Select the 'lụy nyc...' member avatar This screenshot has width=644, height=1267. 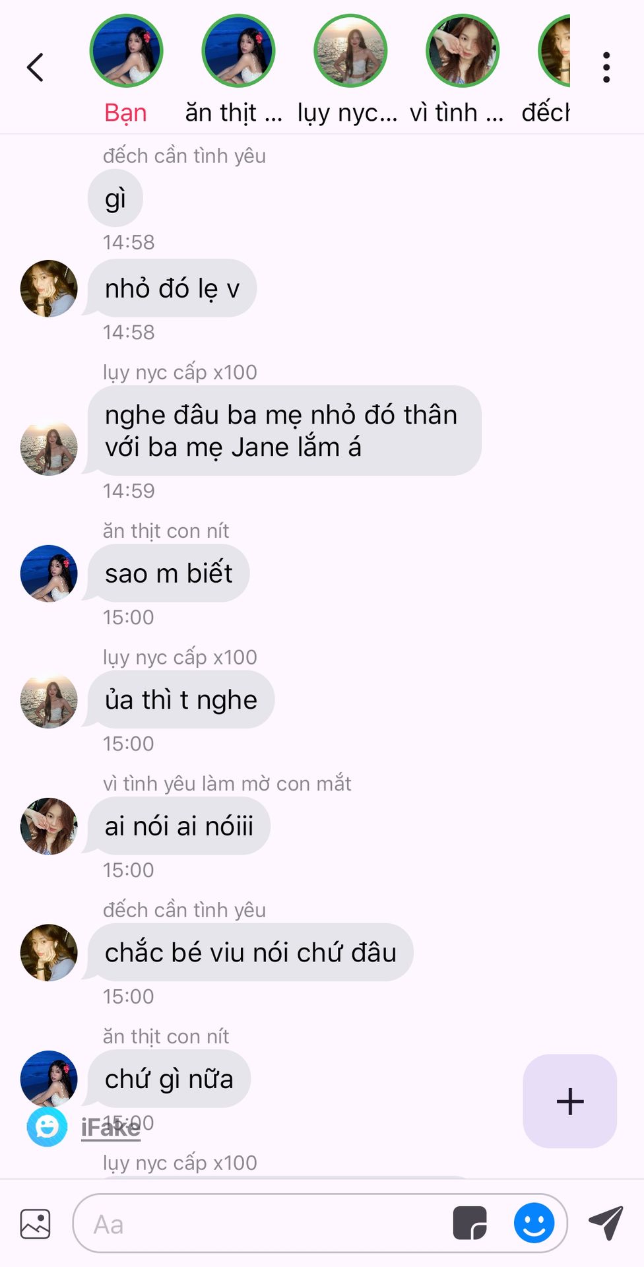[x=350, y=51]
